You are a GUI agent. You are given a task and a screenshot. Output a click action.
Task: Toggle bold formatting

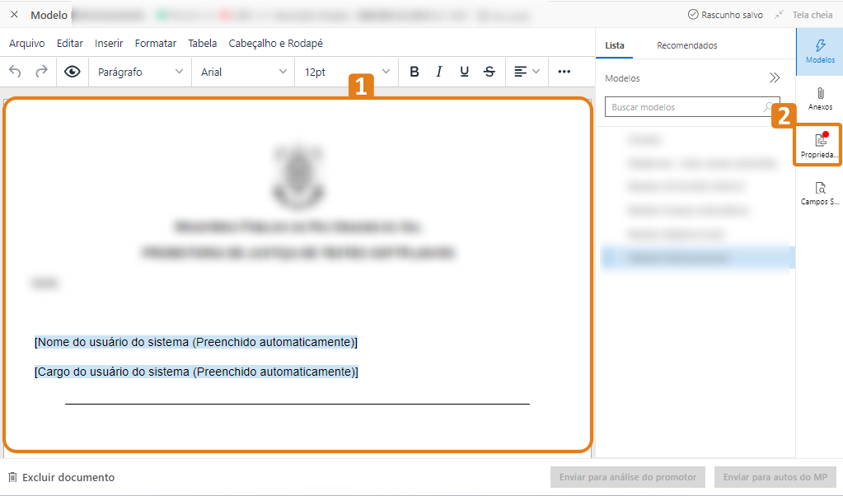click(414, 72)
